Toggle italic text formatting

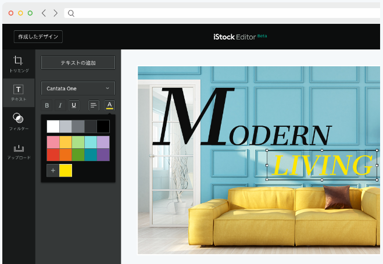tap(60, 105)
